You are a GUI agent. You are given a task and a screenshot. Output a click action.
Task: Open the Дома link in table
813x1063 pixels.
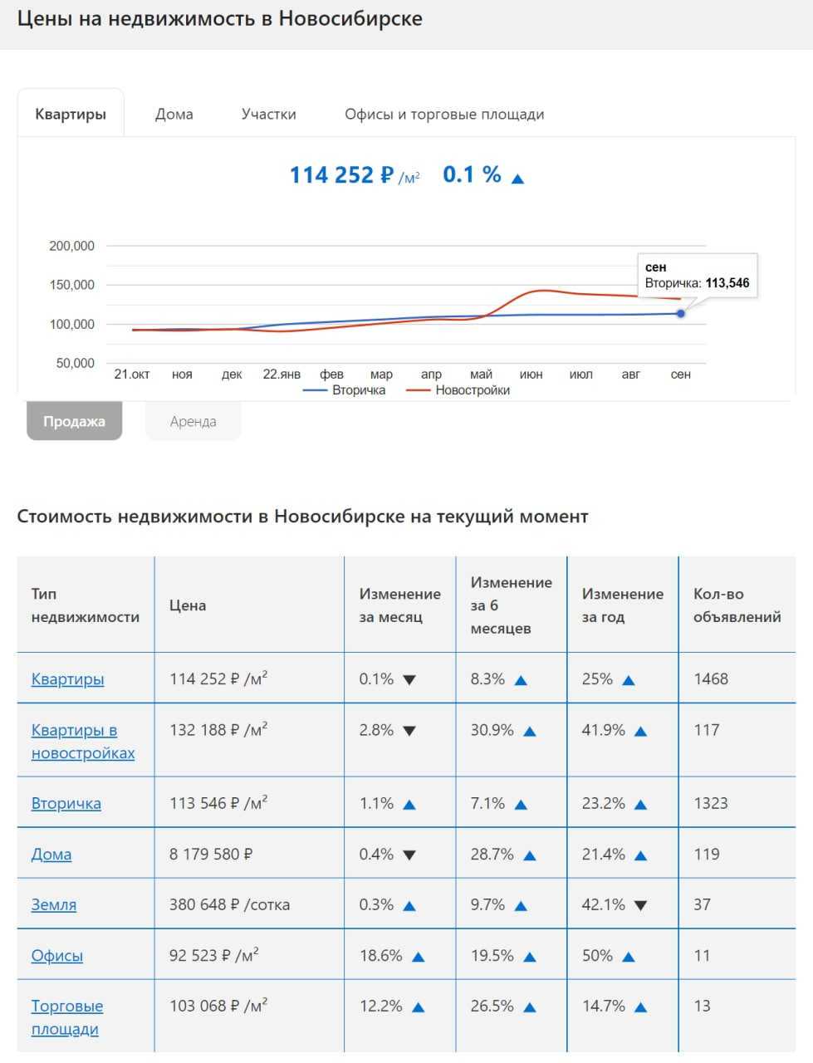(x=51, y=854)
